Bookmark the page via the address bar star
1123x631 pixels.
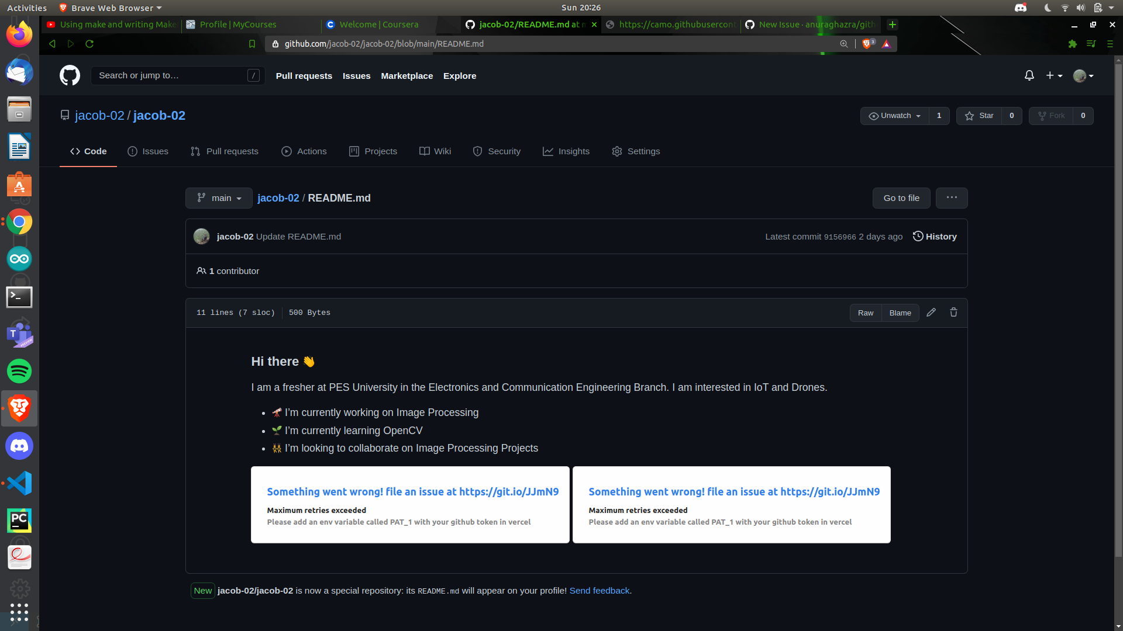pos(252,44)
